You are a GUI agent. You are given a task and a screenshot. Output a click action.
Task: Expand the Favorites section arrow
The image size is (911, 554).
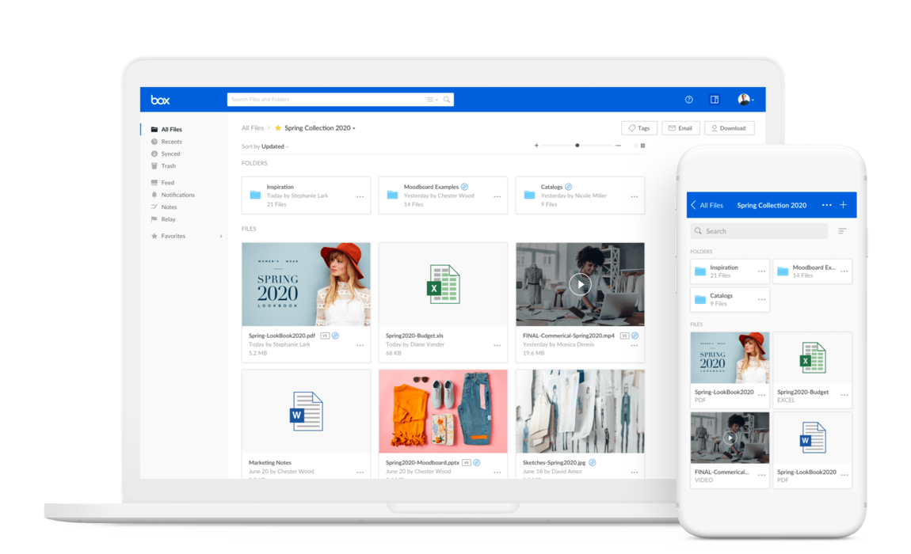221,236
